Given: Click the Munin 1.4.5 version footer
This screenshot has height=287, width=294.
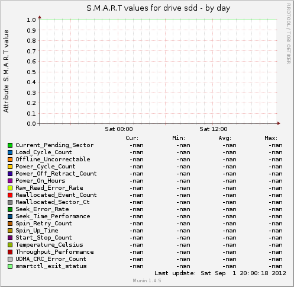Looking at the screenshot, I should (x=147, y=280).
